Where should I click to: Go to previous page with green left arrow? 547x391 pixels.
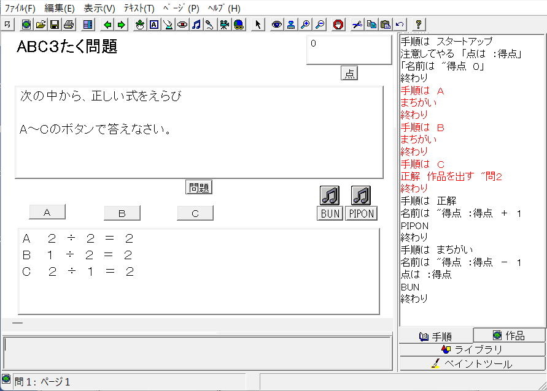point(107,25)
